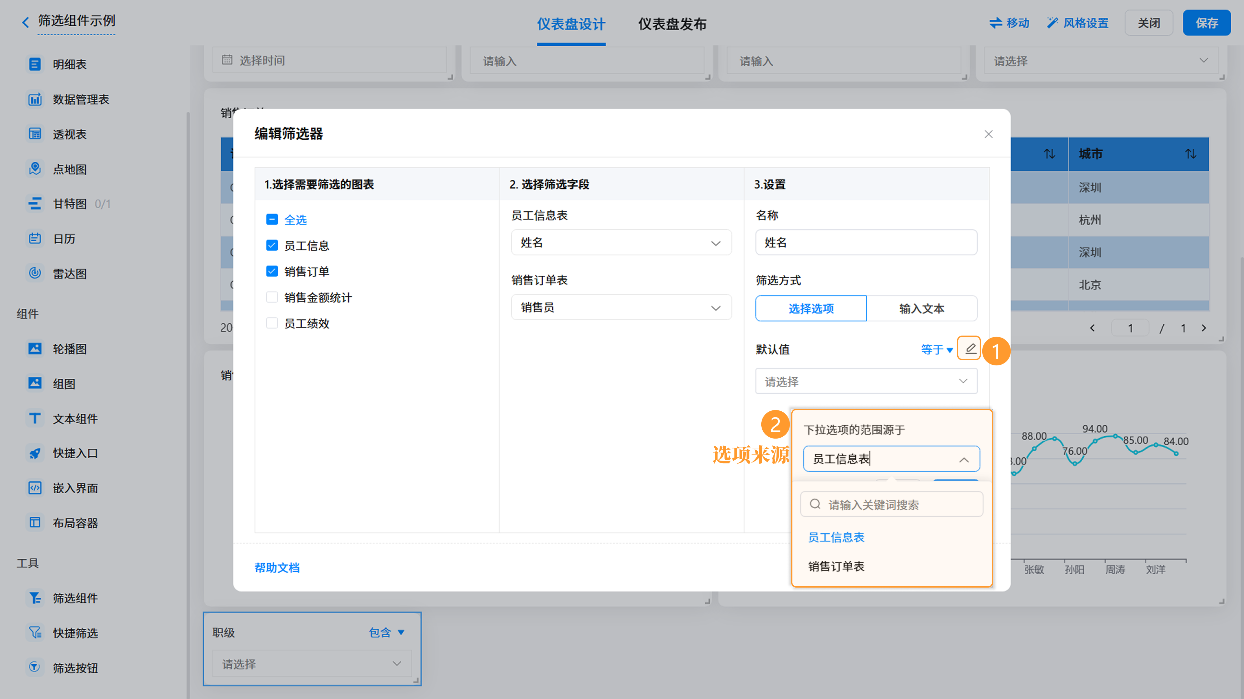Image resolution: width=1244 pixels, height=699 pixels.
Task: Open the 包含 operator dropdown on 职级 filter
Action: pos(386,632)
